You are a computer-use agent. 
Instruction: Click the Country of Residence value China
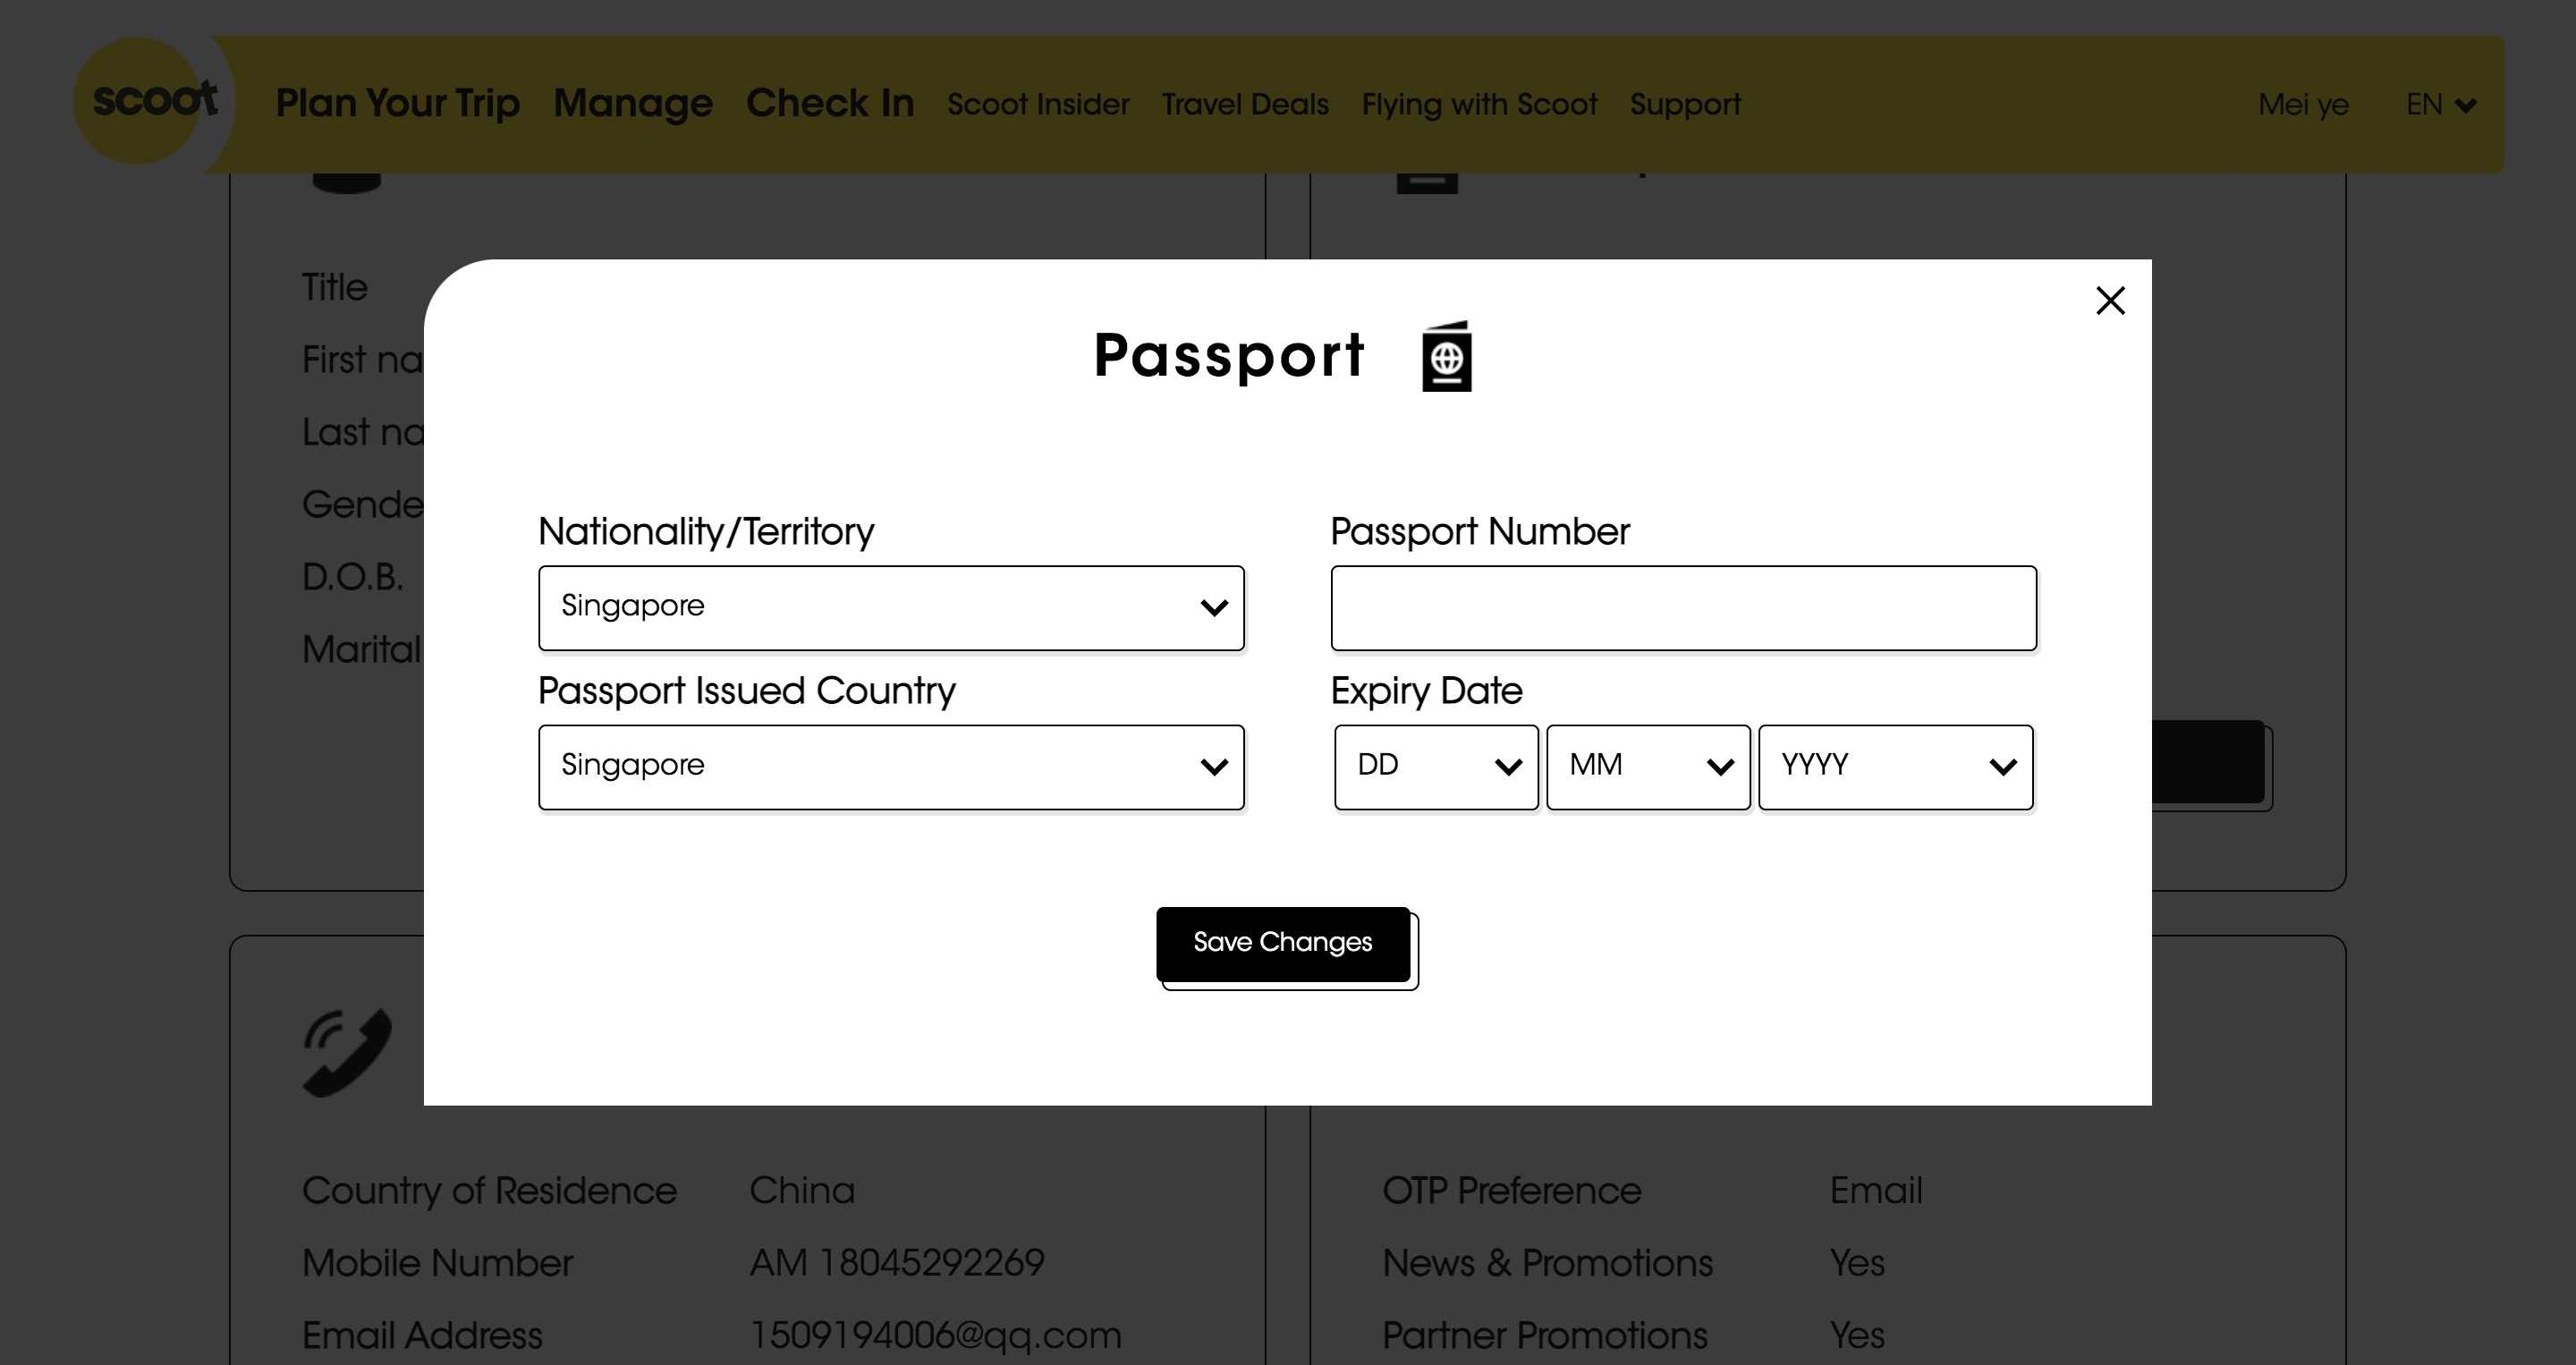pyautogui.click(x=802, y=1190)
